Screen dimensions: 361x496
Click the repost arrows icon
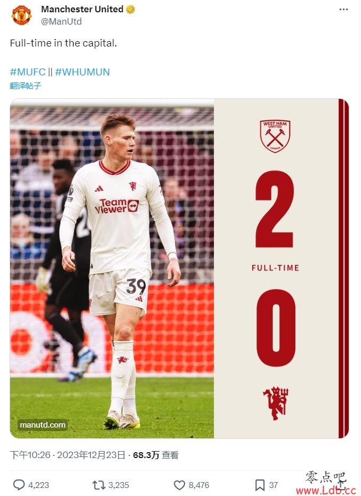click(x=99, y=485)
